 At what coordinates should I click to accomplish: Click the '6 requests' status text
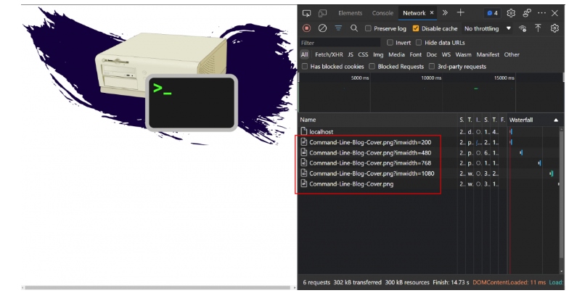[x=316, y=282]
